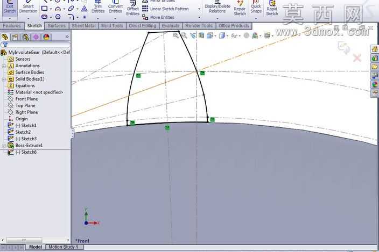The height and width of the screenshot is (252, 379).
Task: Activate the Trim Entities tool
Action: point(98,7)
